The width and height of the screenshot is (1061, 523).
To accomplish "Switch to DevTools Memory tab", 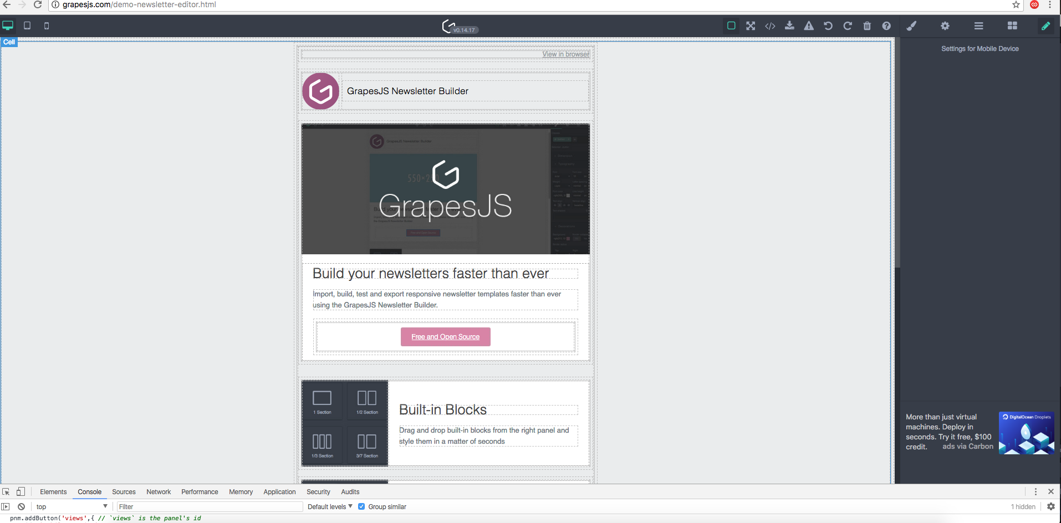I will tap(241, 492).
